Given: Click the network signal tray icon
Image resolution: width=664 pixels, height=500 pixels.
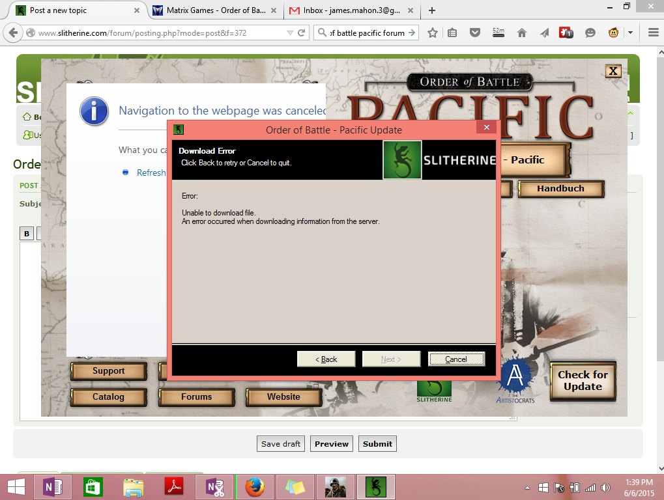Looking at the screenshot, I should (x=590, y=488).
